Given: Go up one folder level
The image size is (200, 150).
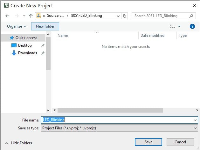Looking at the screenshot, I should (31, 16).
